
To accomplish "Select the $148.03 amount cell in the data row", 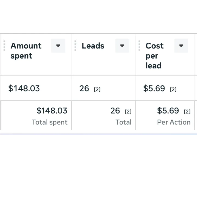I will 24,88.
